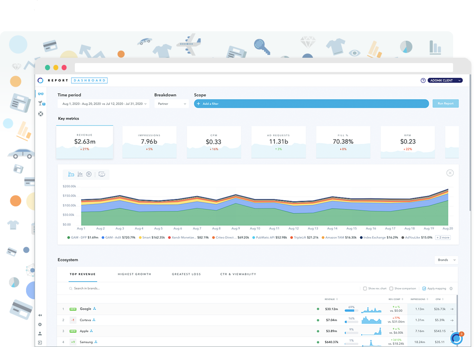Select the IMPRESSIONS 7.96b metric card

point(149,142)
